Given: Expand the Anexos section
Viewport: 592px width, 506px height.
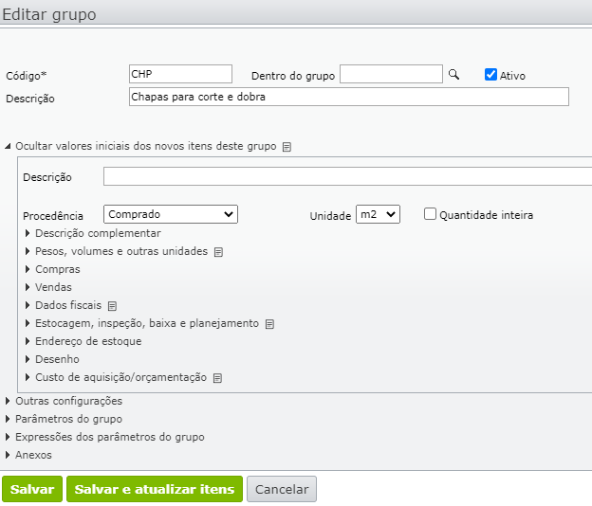Looking at the screenshot, I should [x=28, y=455].
